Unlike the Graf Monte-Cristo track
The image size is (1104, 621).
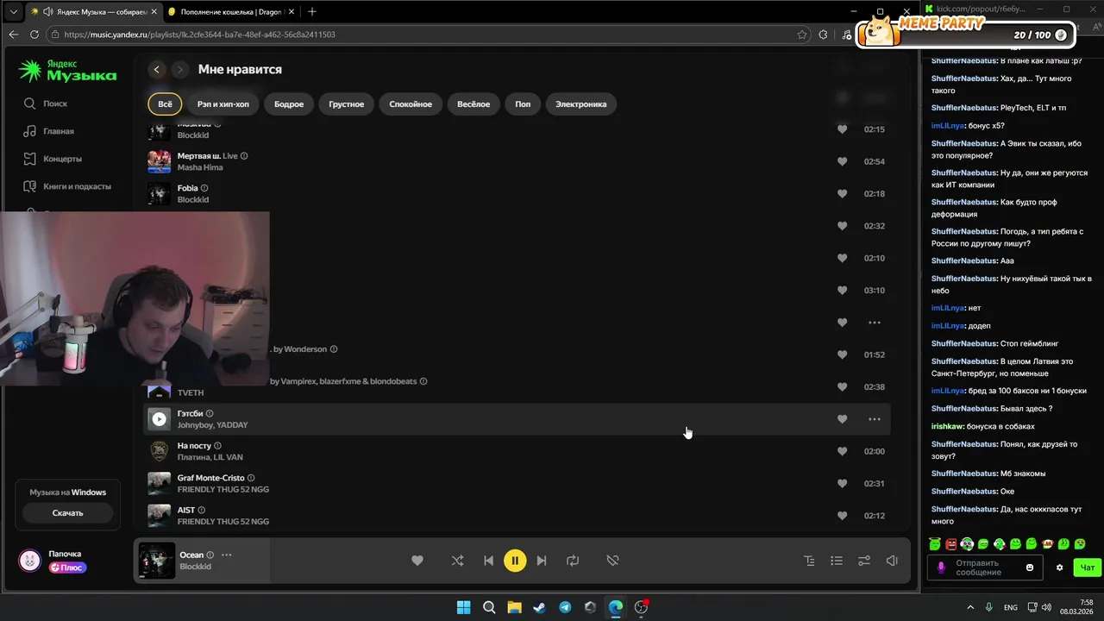[x=842, y=483]
